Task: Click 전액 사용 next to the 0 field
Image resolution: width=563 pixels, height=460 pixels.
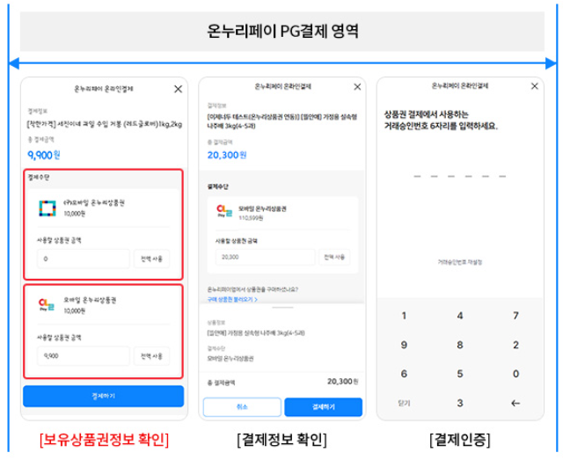Action: tap(151, 259)
